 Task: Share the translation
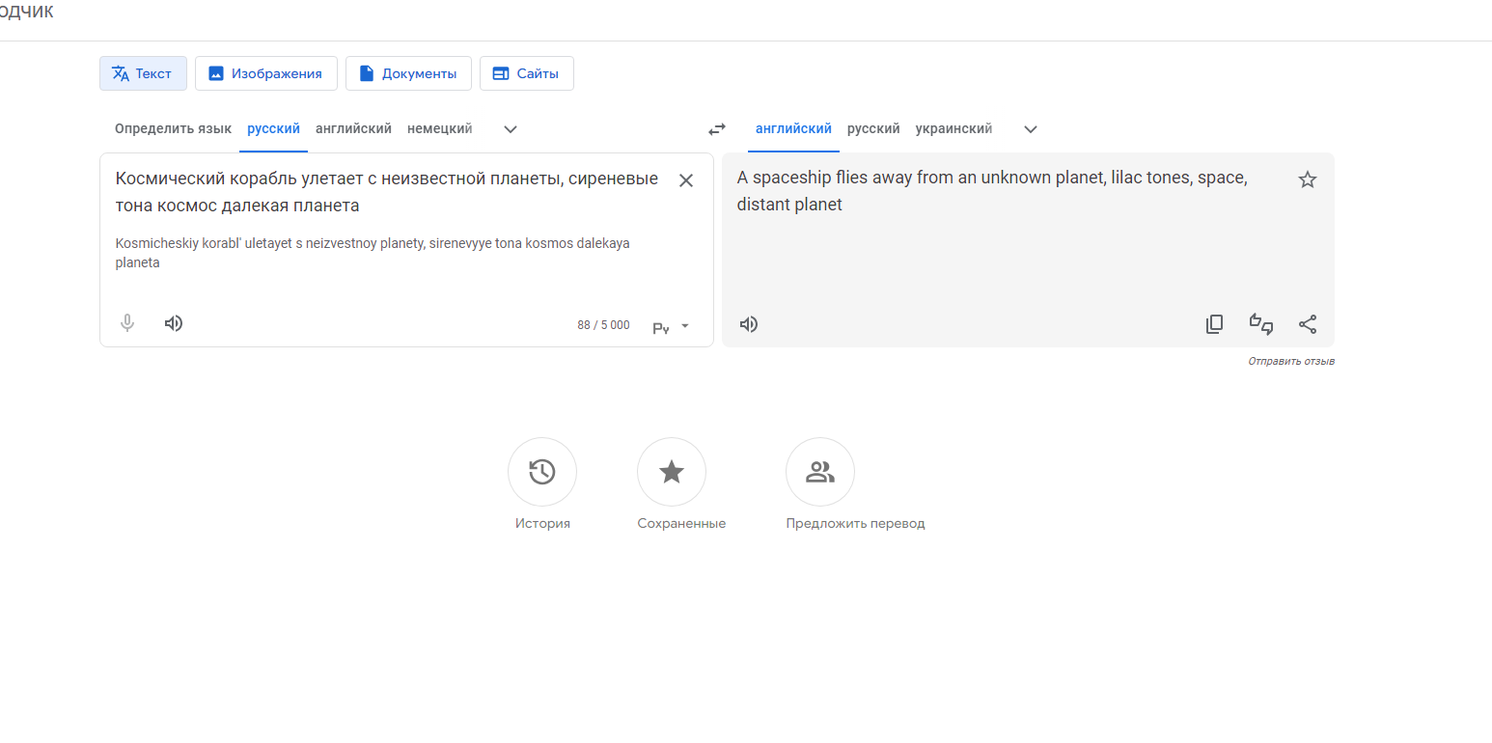pyautogui.click(x=1308, y=324)
